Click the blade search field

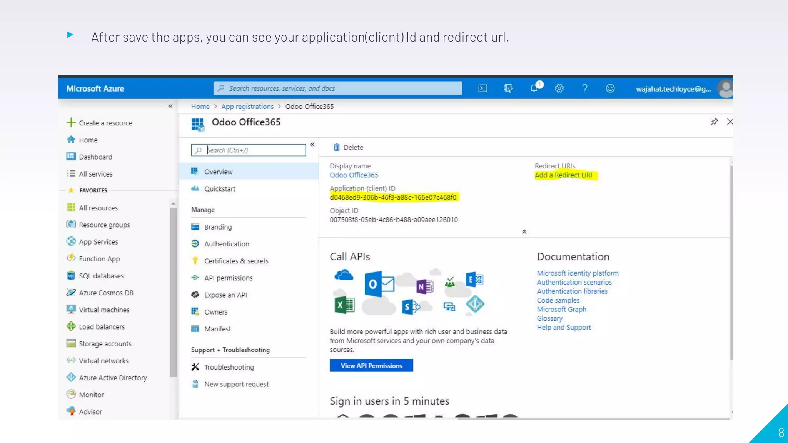pos(248,150)
